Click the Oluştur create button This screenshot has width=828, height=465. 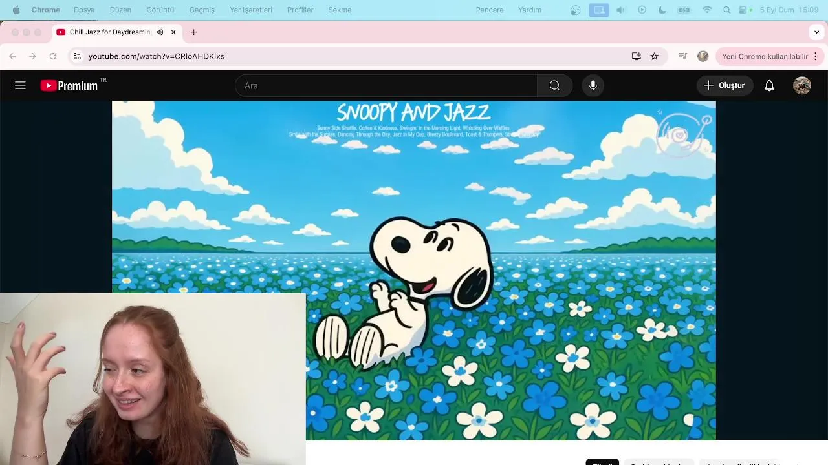coord(724,85)
